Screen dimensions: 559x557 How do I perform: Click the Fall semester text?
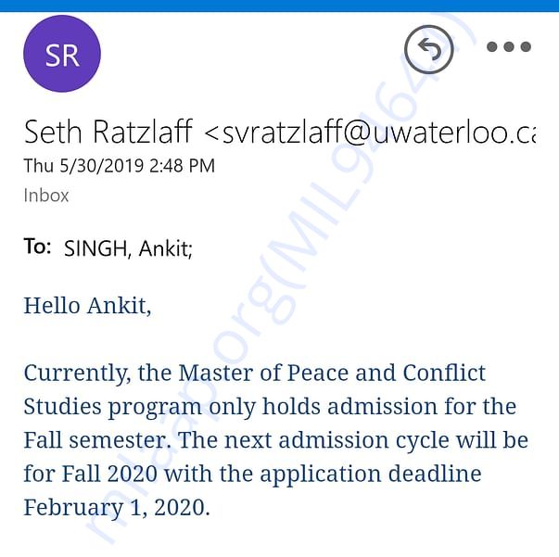(97, 439)
